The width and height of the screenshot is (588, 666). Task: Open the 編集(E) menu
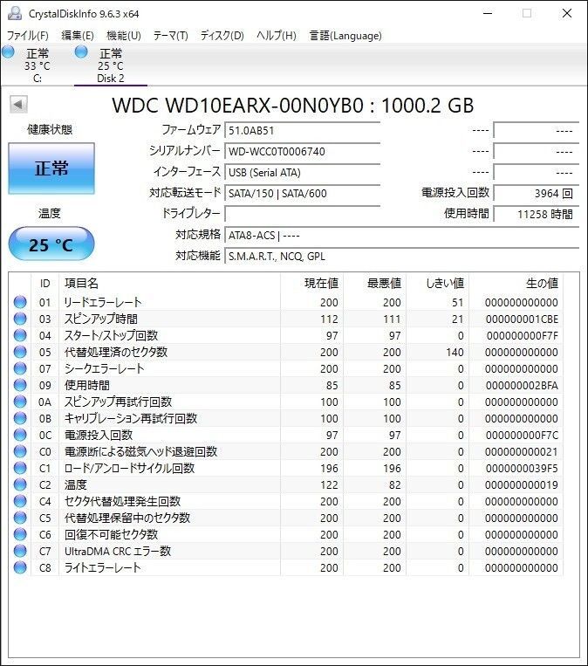pyautogui.click(x=78, y=35)
